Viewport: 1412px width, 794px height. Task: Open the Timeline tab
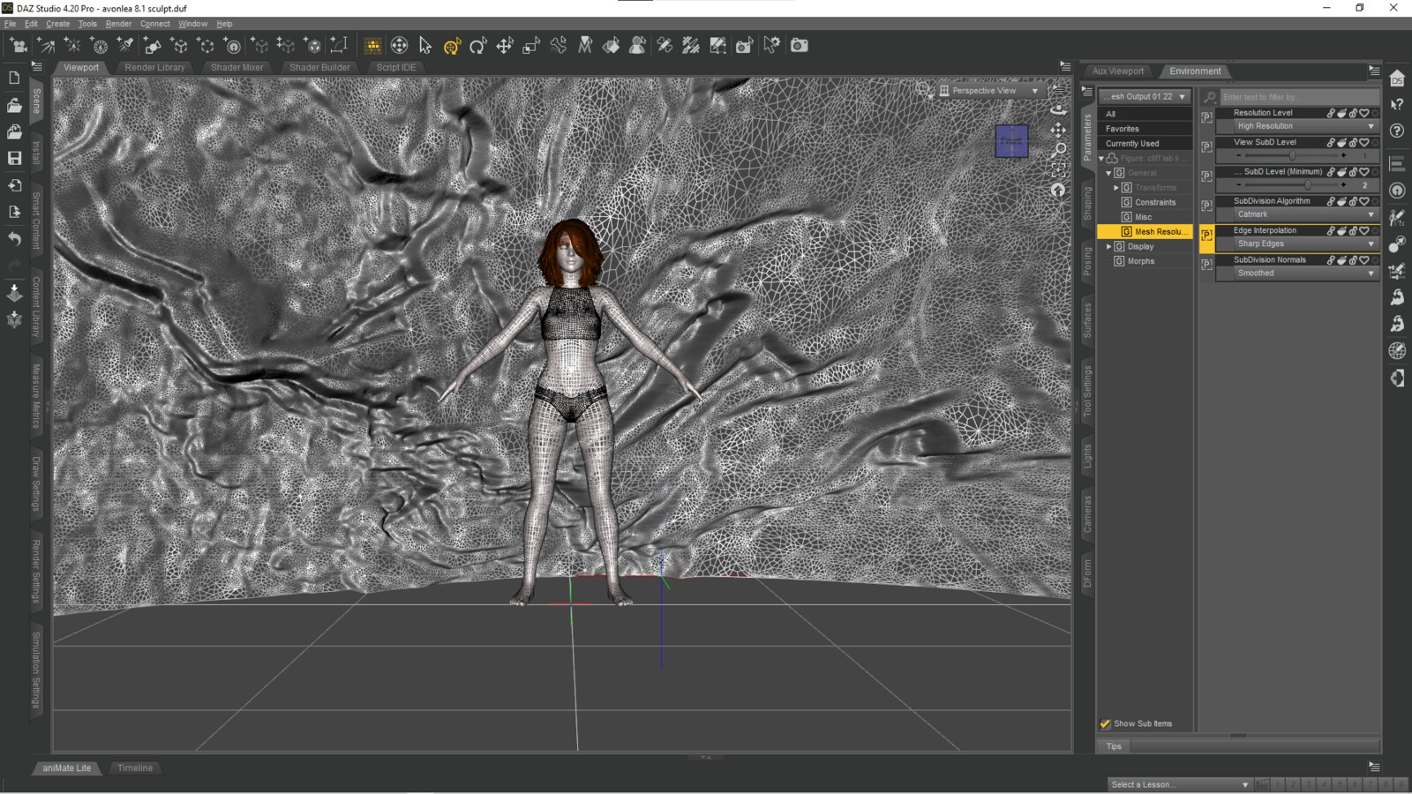click(x=135, y=768)
